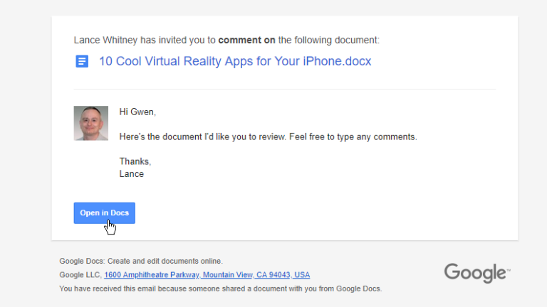Open the 1600 Amphitheatre Parkway address link

[x=207, y=275]
